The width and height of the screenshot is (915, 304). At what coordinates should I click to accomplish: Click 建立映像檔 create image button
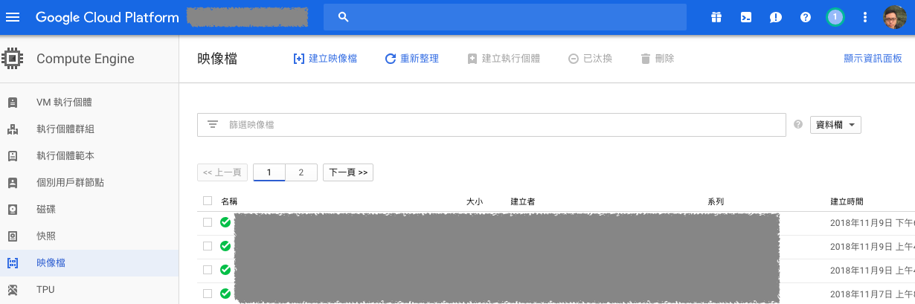325,59
